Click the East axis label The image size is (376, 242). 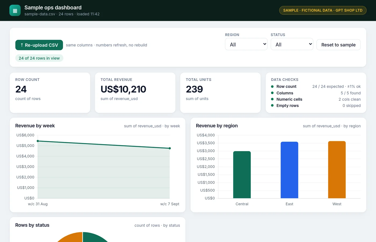(x=290, y=204)
